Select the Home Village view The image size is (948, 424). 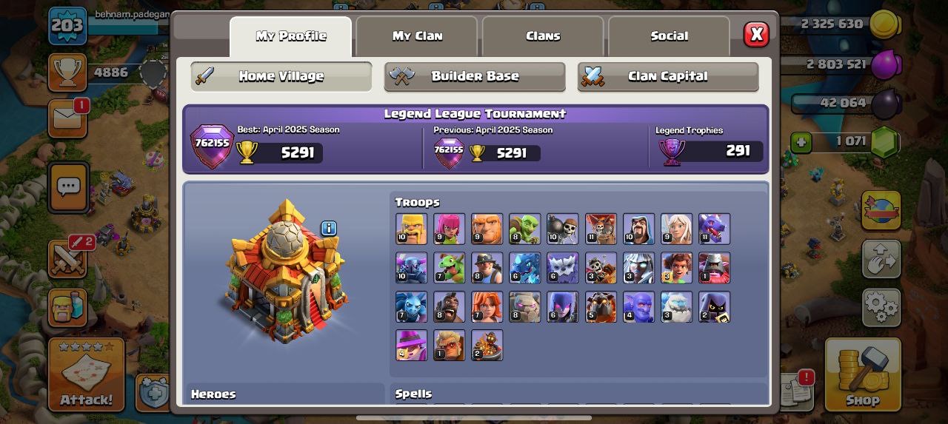281,76
